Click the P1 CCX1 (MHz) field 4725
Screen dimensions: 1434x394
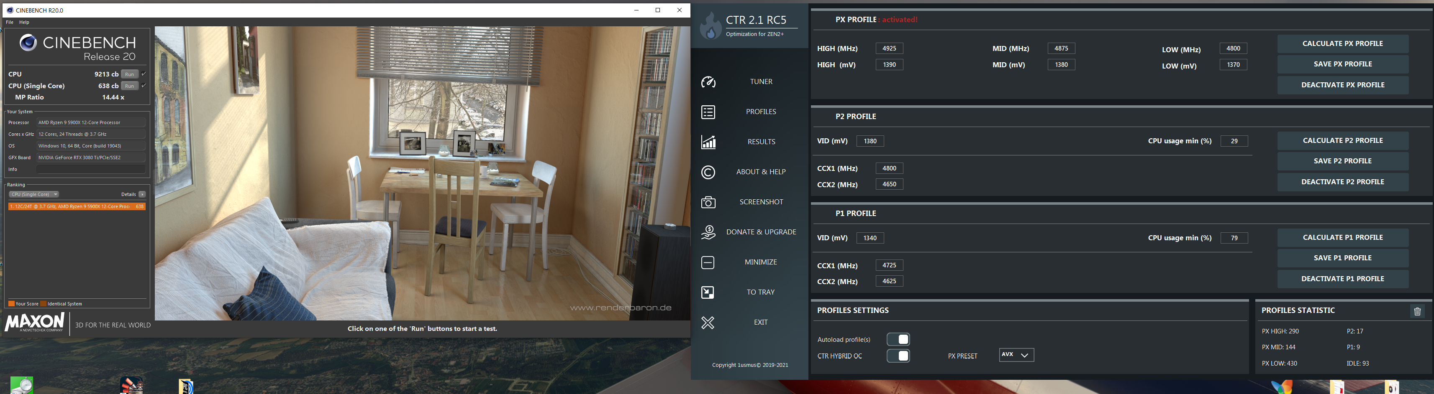tap(889, 265)
